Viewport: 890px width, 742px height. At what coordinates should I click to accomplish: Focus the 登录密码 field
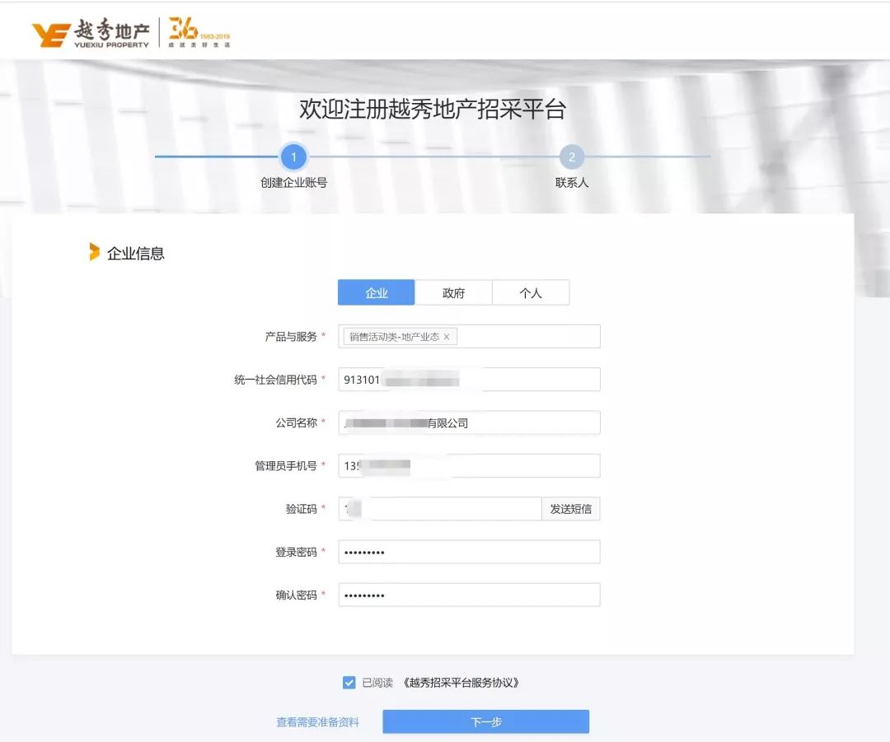tap(469, 552)
